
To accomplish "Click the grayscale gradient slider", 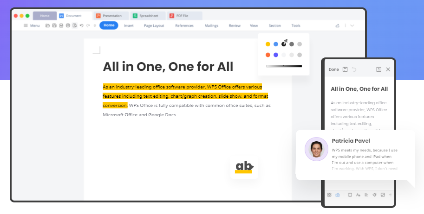I will point(284,66).
